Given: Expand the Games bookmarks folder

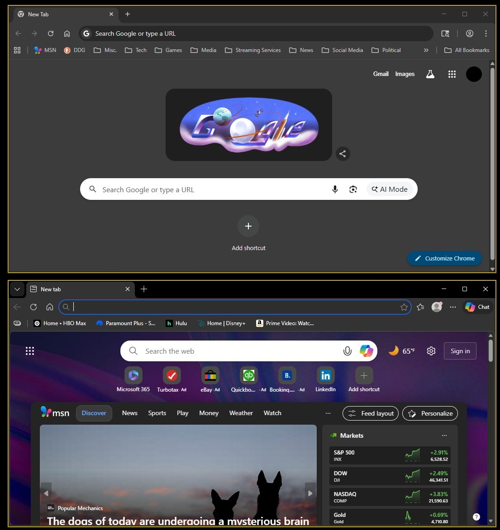Looking at the screenshot, I should tap(168, 50).
